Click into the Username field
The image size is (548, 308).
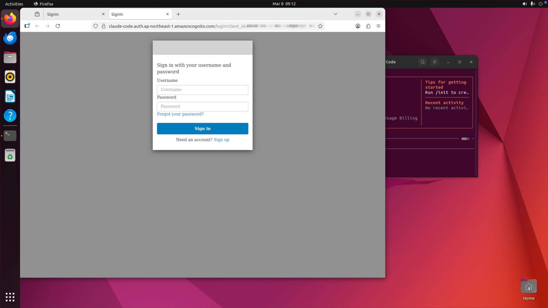pos(202,90)
